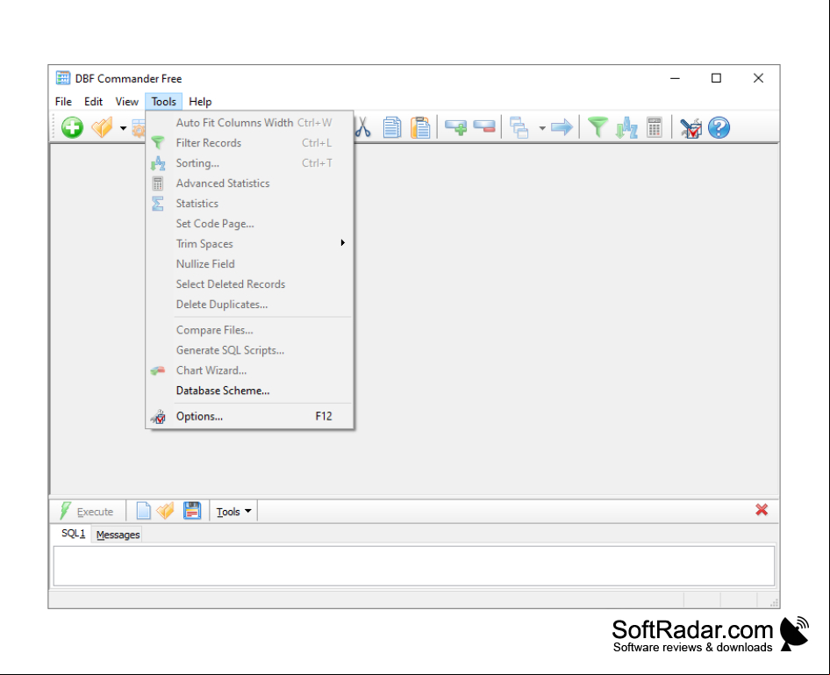Open the Help menu
This screenshot has height=675, width=830.
pos(200,102)
